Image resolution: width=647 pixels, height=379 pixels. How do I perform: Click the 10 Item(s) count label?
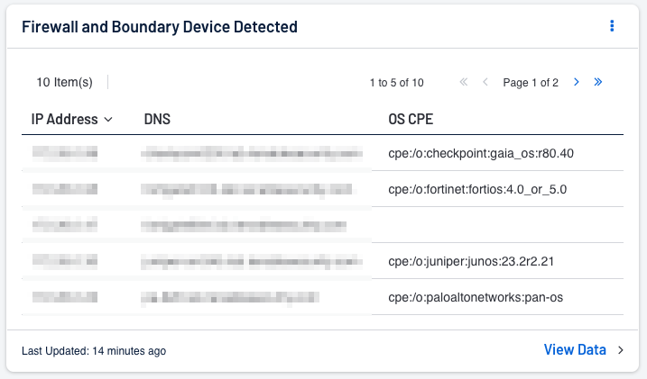(x=64, y=82)
